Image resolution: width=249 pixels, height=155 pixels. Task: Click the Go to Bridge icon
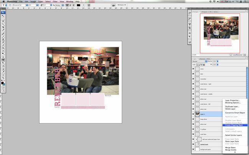click(x=114, y=5)
